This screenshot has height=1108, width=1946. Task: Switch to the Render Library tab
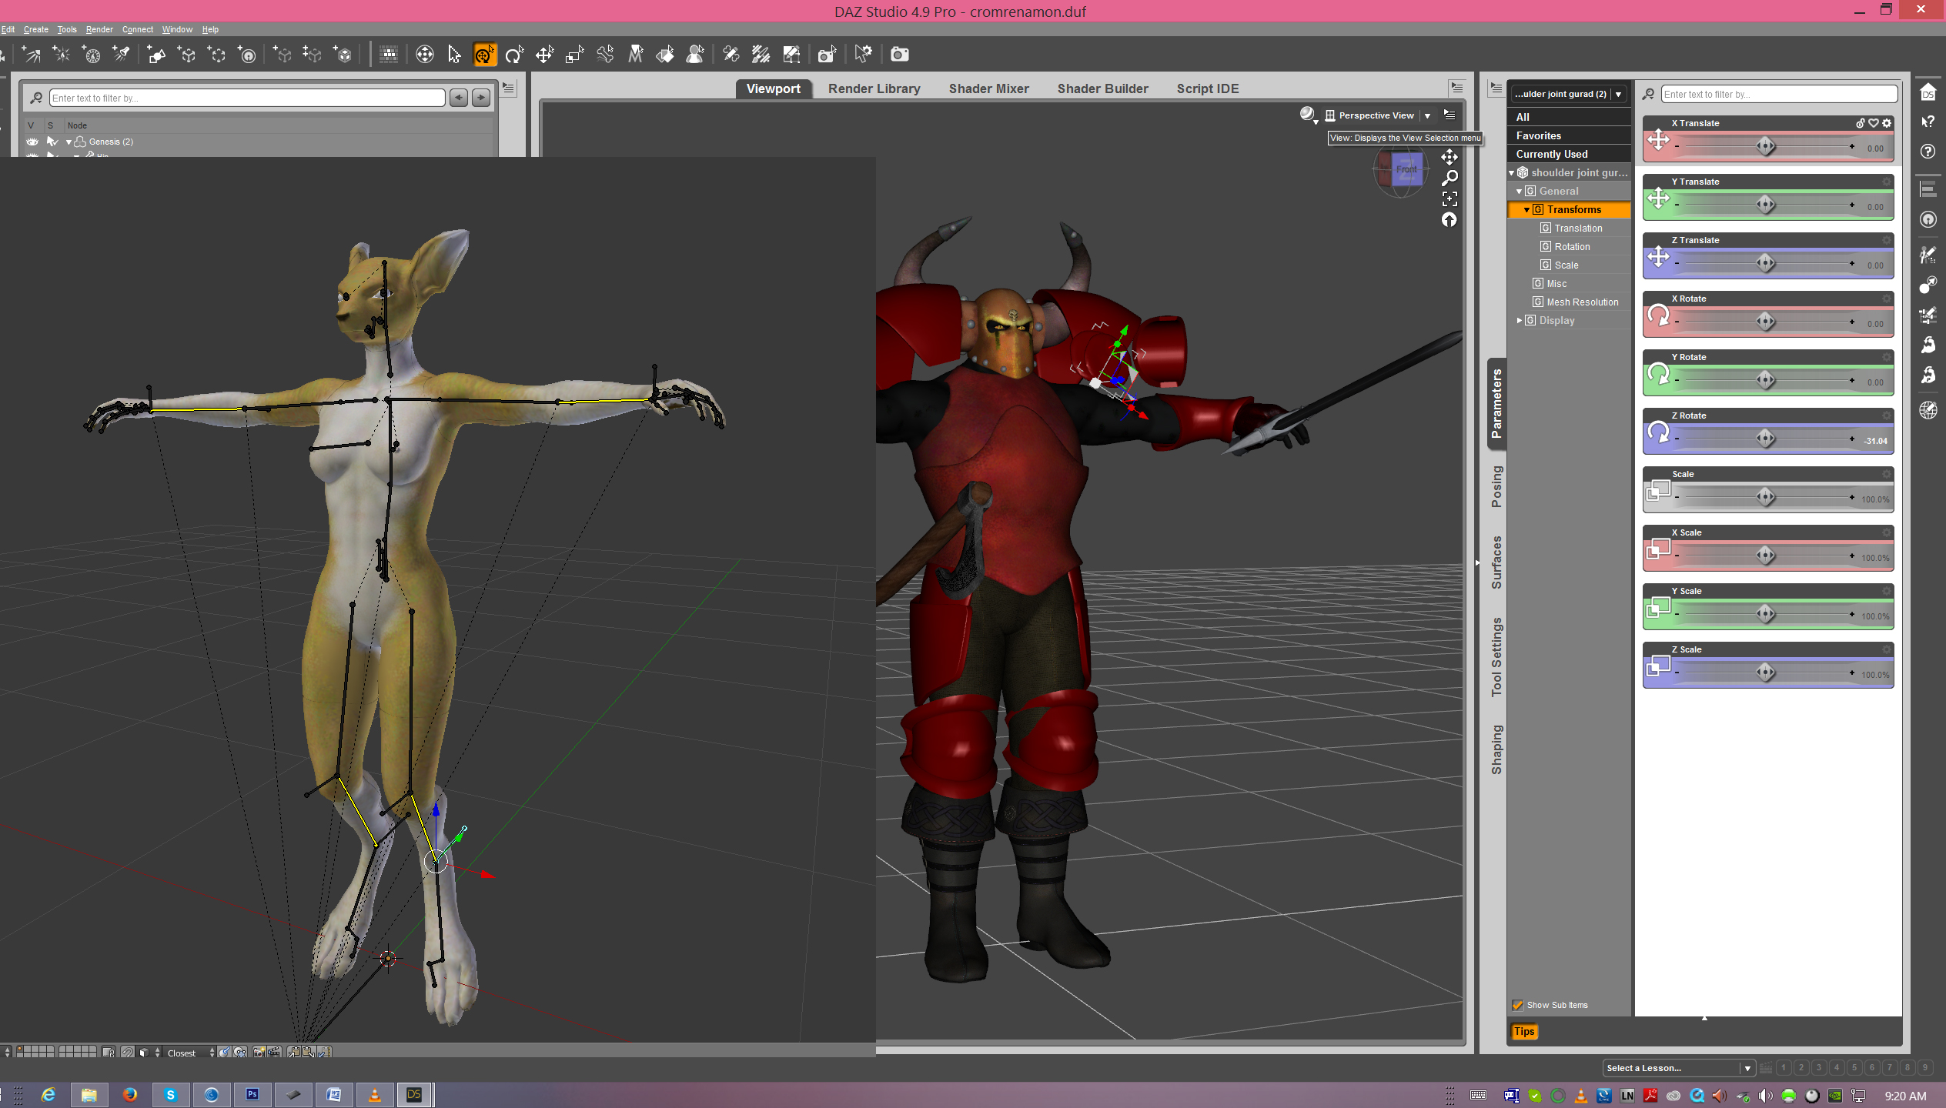[x=874, y=88]
